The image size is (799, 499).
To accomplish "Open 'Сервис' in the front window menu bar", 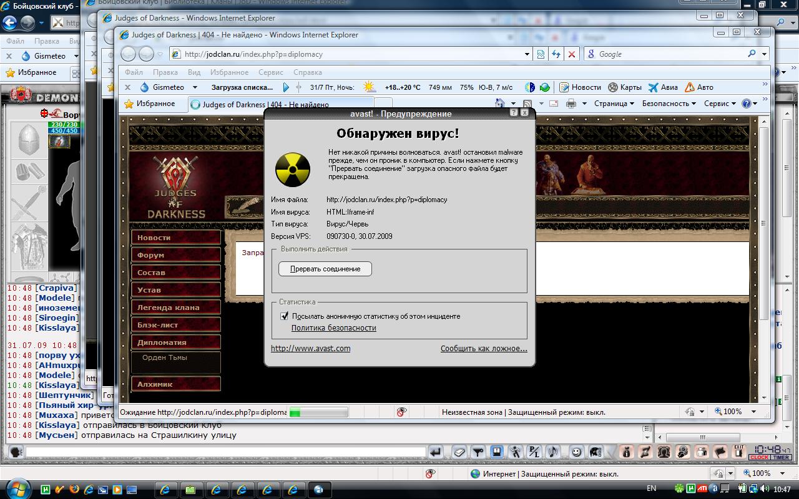I will (270, 72).
